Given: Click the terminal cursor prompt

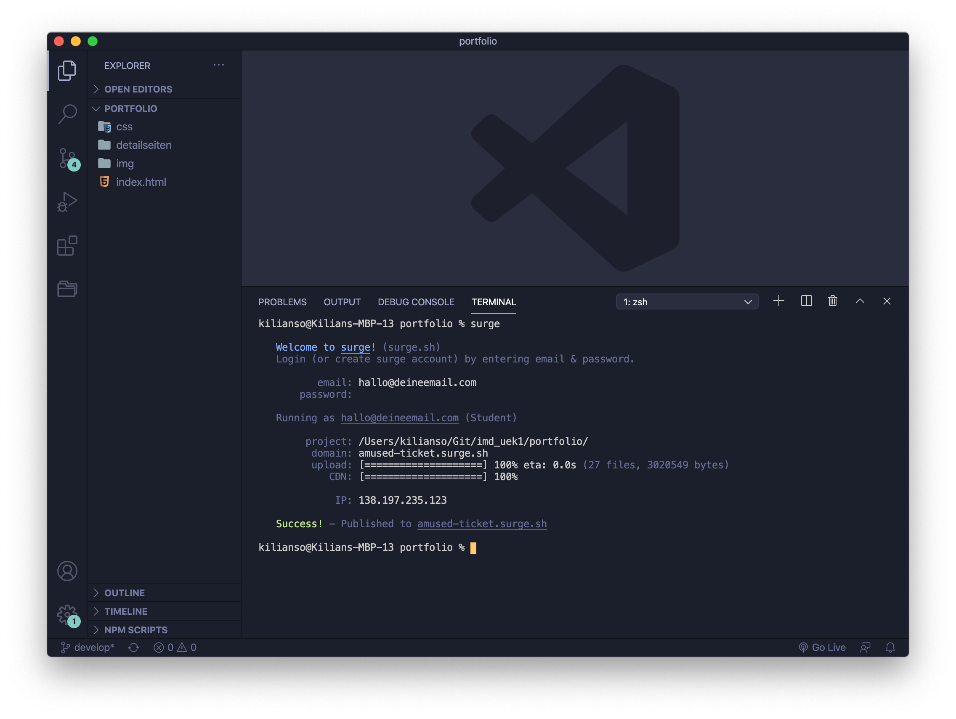Looking at the screenshot, I should coord(473,548).
